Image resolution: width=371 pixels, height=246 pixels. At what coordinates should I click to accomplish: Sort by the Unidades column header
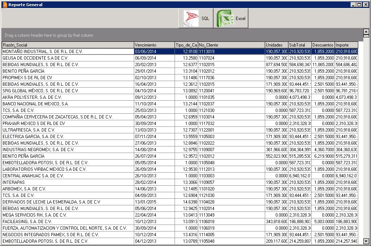pos(276,45)
